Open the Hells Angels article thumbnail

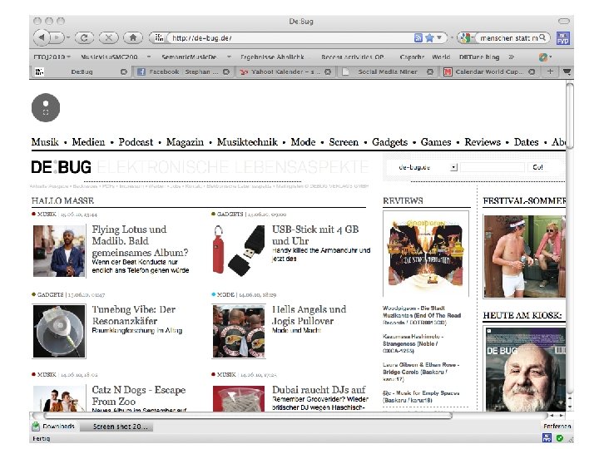pos(239,331)
